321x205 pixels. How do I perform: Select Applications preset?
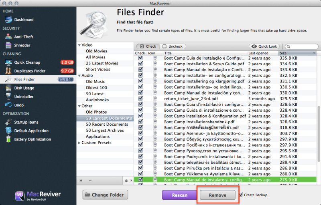[x=98, y=137]
